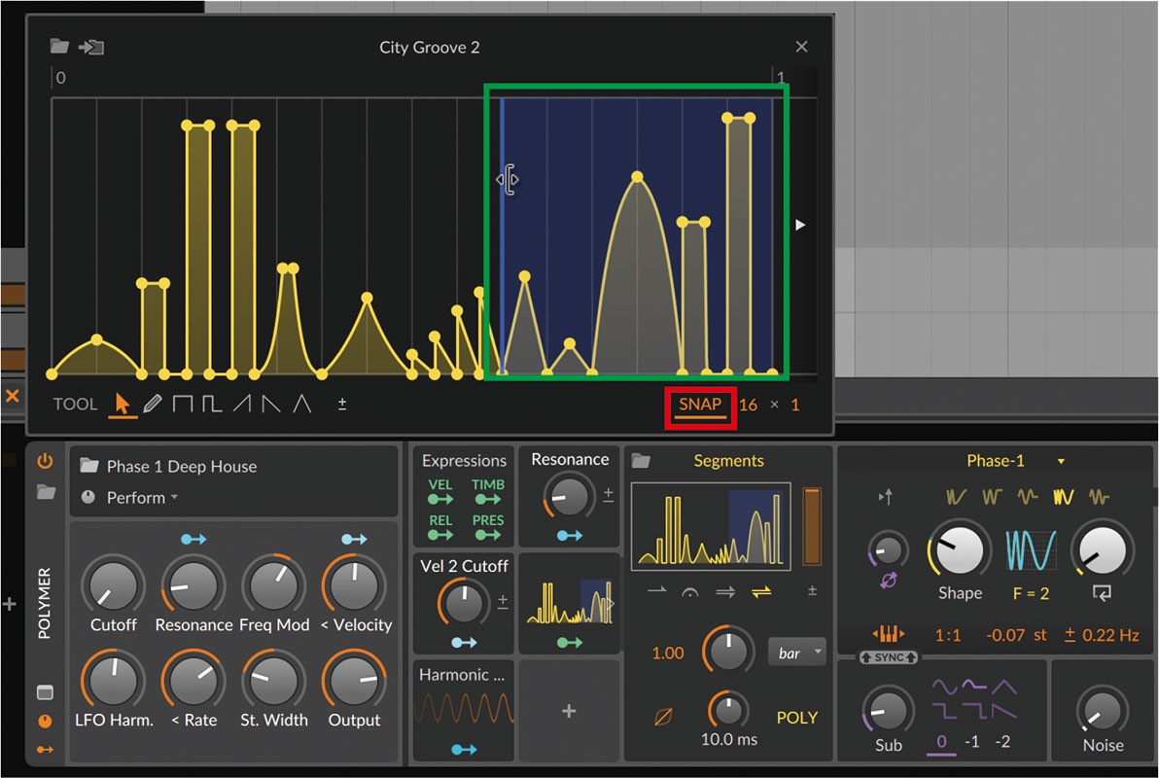Image resolution: width=1159 pixels, height=778 pixels.
Task: Open the bar time unit dropdown
Action: 796,653
